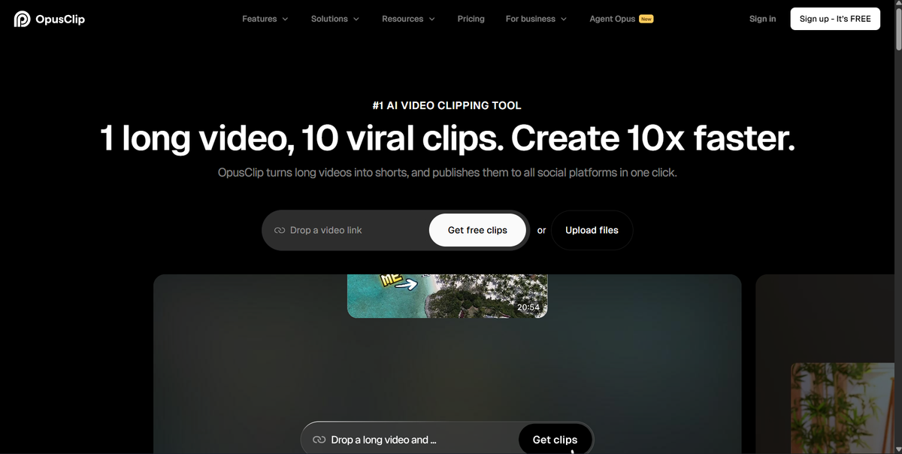Image resolution: width=902 pixels, height=454 pixels.
Task: Click the New badge beside Agent Opus
Action: pyautogui.click(x=646, y=19)
